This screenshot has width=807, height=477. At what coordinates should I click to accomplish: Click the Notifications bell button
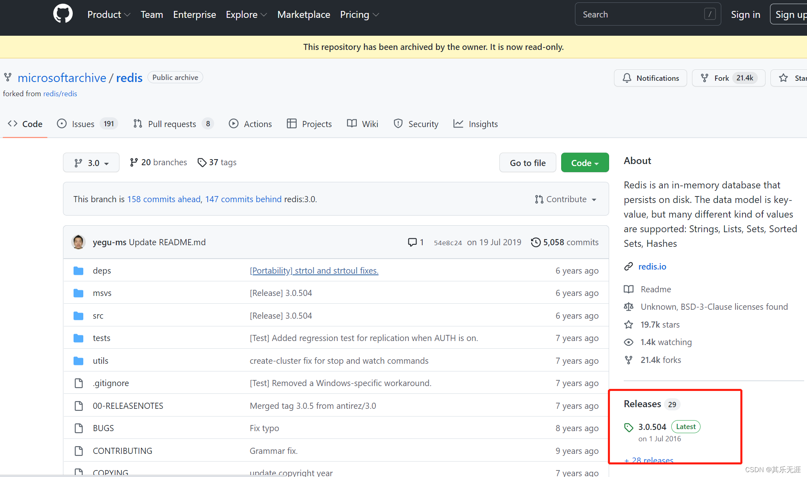pyautogui.click(x=650, y=78)
